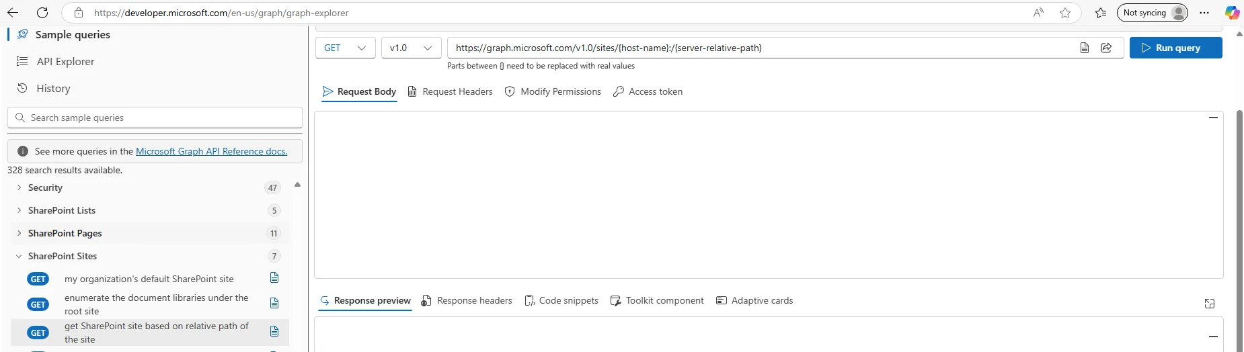Expand the Security category
Viewport: 1244px width, 352px height.
pos(149,187)
